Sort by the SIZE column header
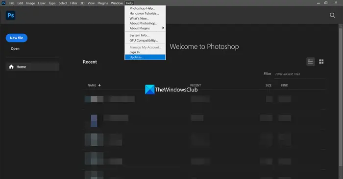Image resolution: width=343 pixels, height=179 pixels. point(269,86)
